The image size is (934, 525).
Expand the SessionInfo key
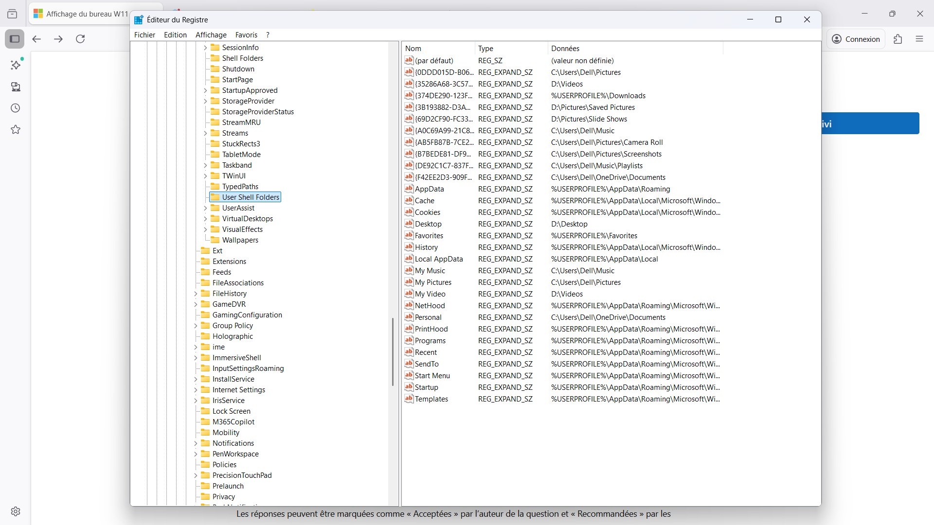click(205, 48)
